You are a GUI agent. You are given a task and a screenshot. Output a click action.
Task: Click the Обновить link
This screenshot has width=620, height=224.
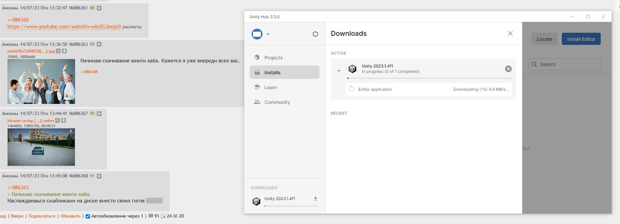(70, 216)
